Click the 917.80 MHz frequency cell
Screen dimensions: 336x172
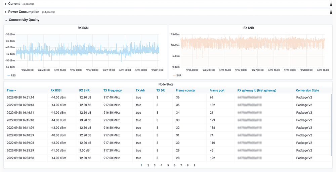(112, 120)
